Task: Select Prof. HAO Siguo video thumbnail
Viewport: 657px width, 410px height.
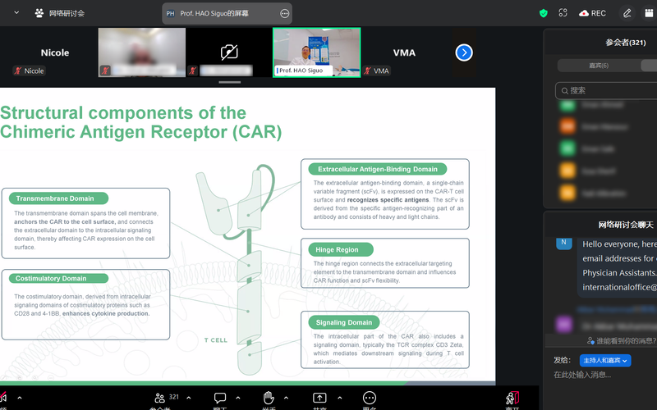Action: point(316,52)
